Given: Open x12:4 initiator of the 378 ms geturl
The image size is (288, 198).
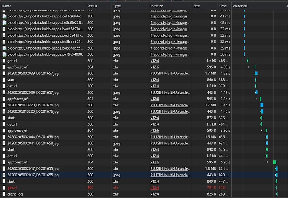Looking at the screenshot, I should (154, 86).
